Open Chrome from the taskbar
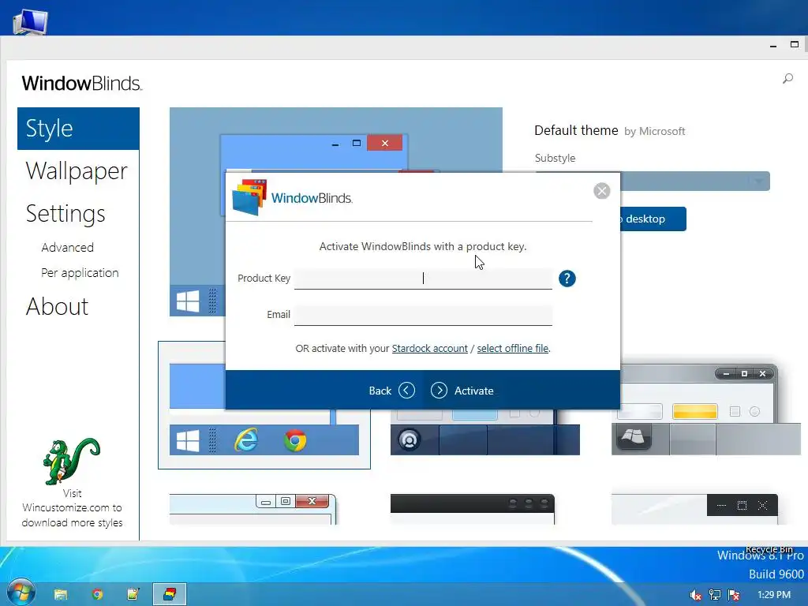This screenshot has width=808, height=606. pyautogui.click(x=97, y=595)
